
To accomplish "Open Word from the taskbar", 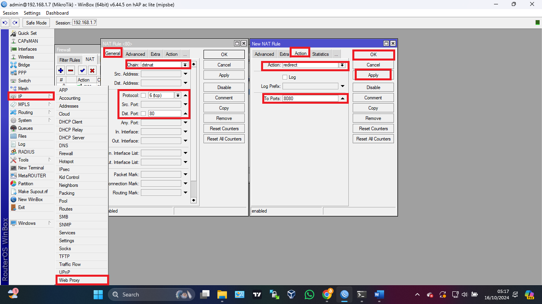I will click(x=379, y=294).
